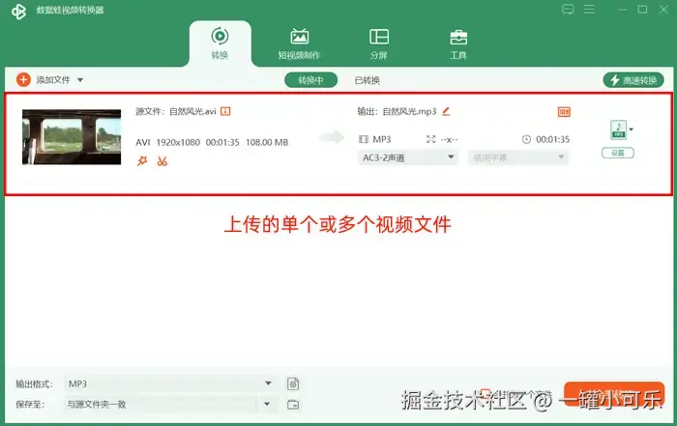677x426 pixels.
Task: Open the 工具 toolbox tab
Action: (458, 43)
